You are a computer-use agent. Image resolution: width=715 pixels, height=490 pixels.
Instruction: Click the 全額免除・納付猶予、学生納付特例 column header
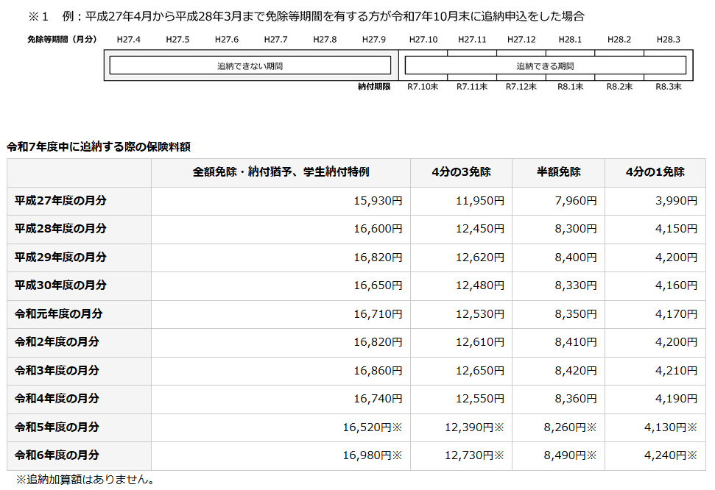coord(281,172)
